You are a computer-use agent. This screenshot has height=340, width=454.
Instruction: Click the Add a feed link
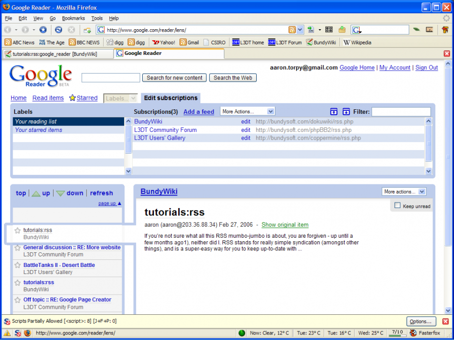tap(198, 111)
